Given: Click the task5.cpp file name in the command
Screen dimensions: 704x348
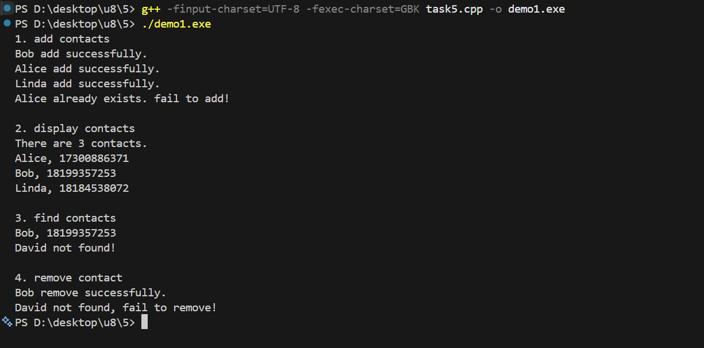Looking at the screenshot, I should [x=454, y=9].
